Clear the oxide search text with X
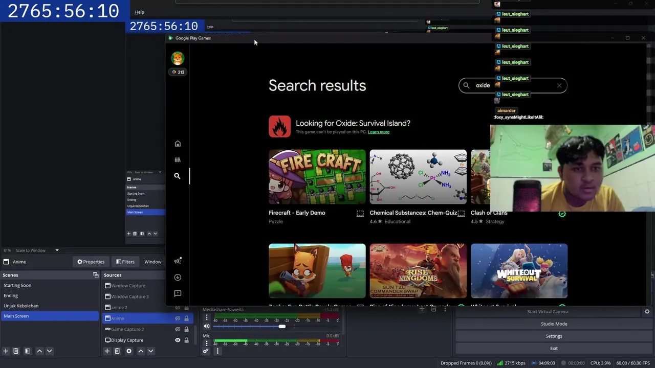655x368 pixels. tap(559, 85)
